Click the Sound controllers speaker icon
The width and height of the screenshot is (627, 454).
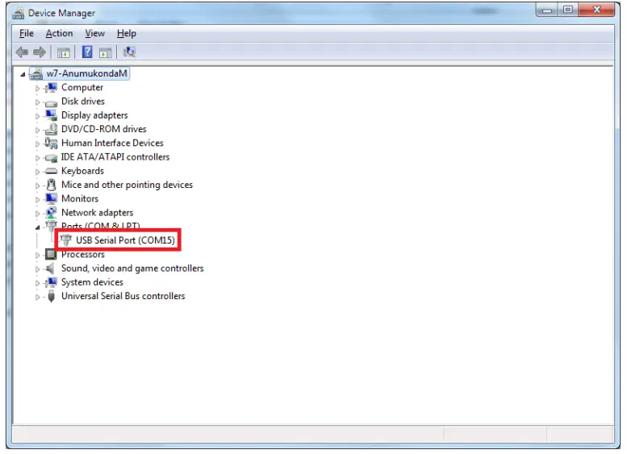[x=50, y=269]
